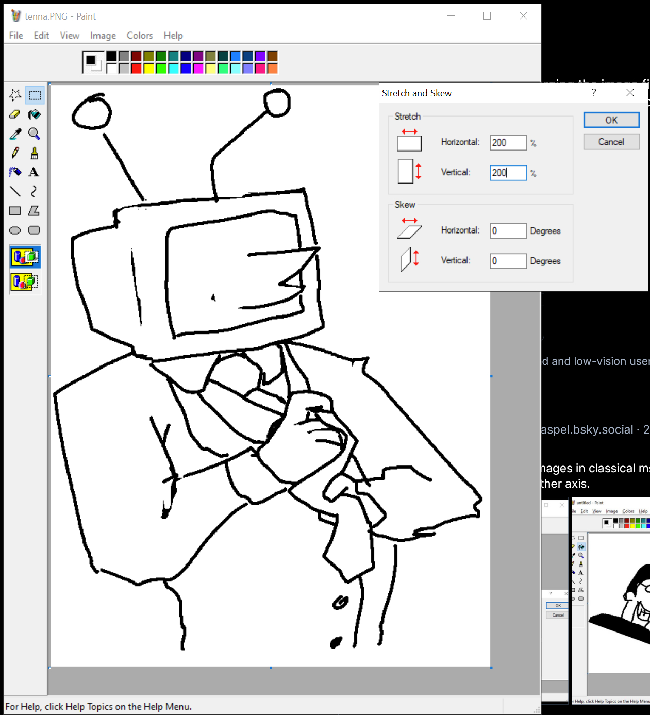Click the dialog's question mark help button
This screenshot has width=650, height=715.
point(594,93)
